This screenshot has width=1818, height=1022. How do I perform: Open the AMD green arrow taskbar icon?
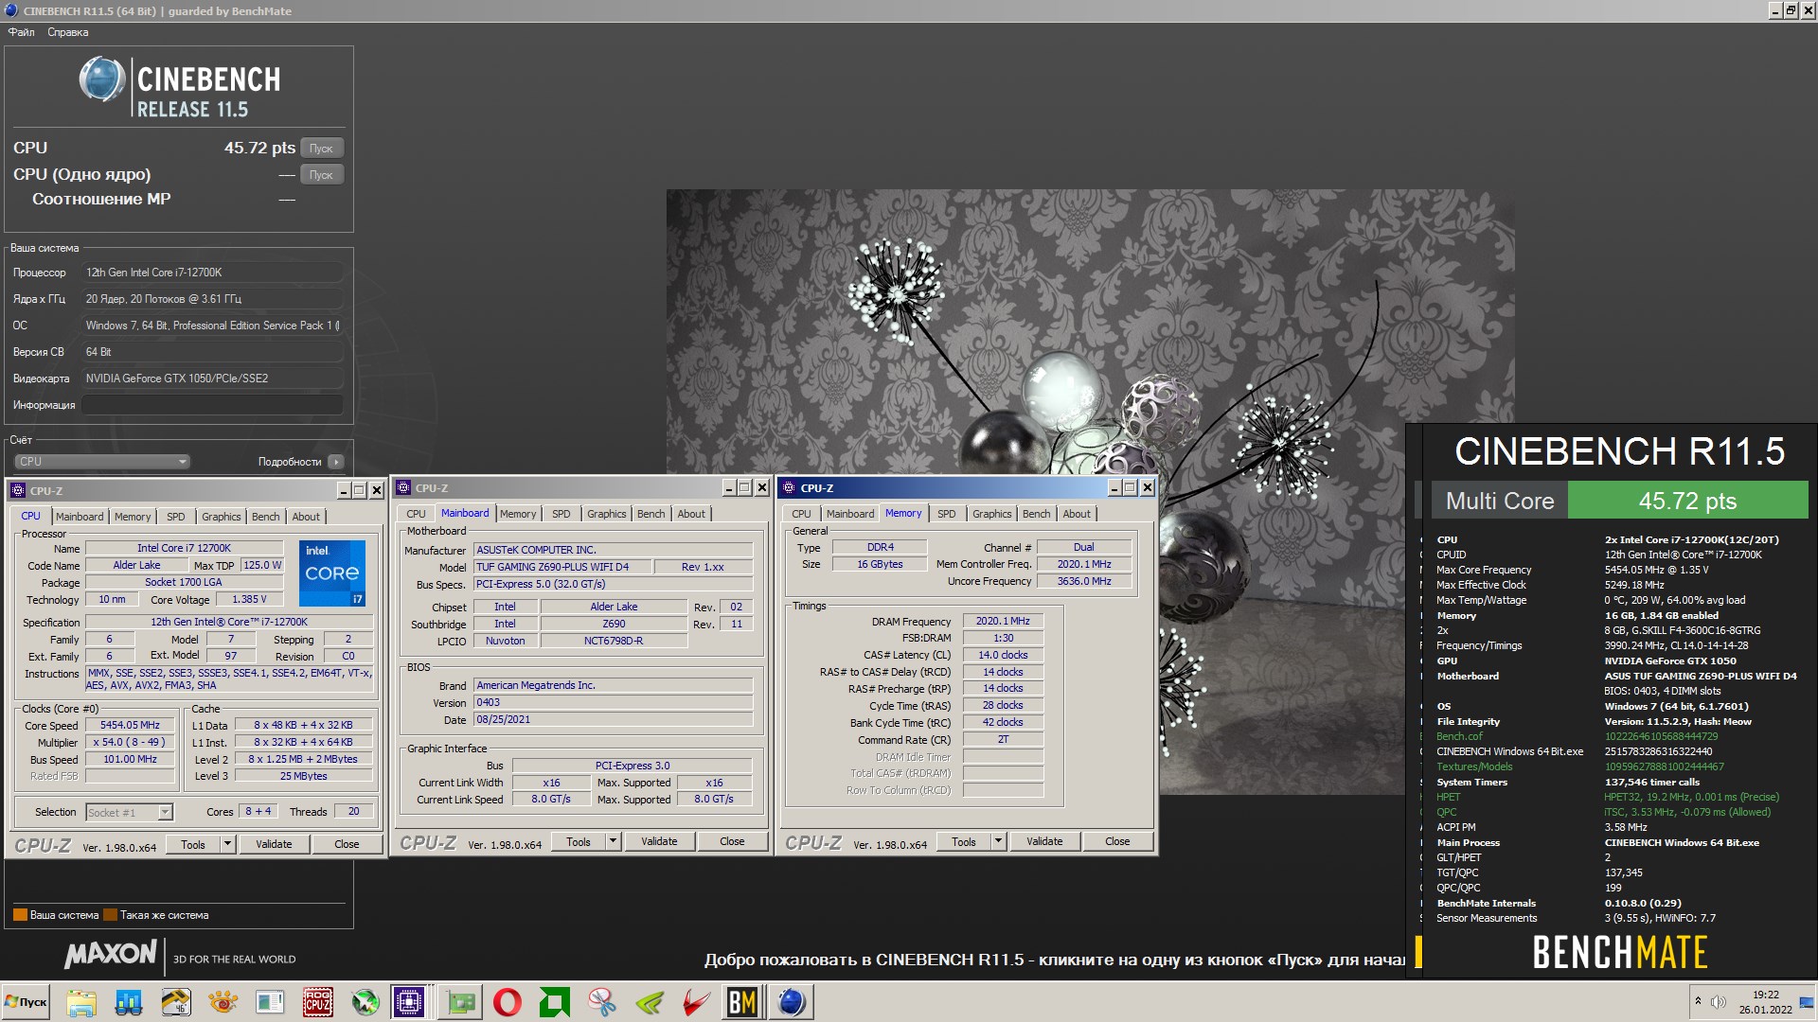coord(555,1002)
